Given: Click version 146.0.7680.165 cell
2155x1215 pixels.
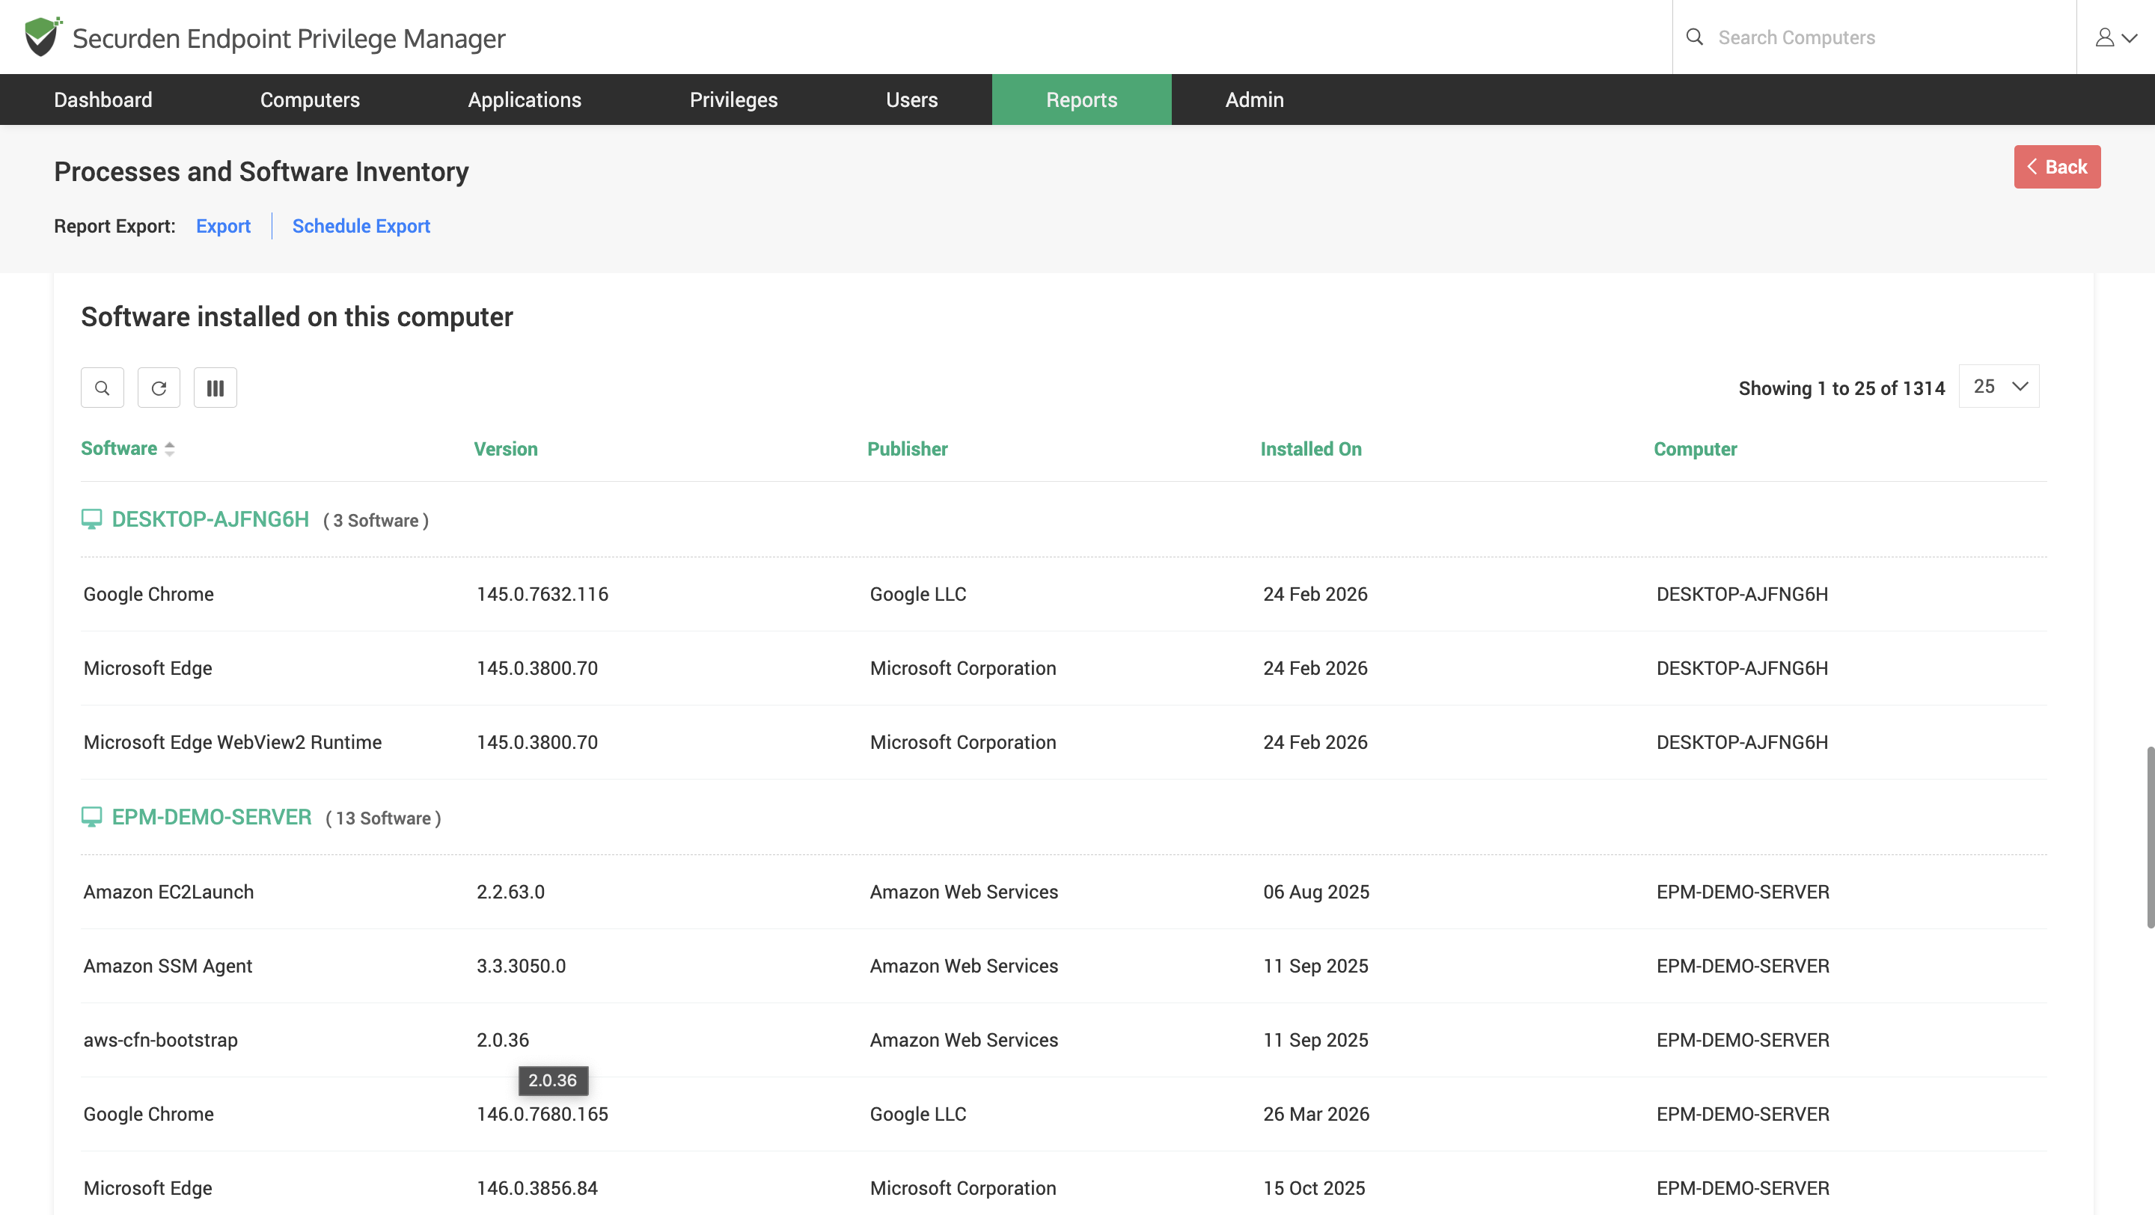Looking at the screenshot, I should click(x=542, y=1114).
